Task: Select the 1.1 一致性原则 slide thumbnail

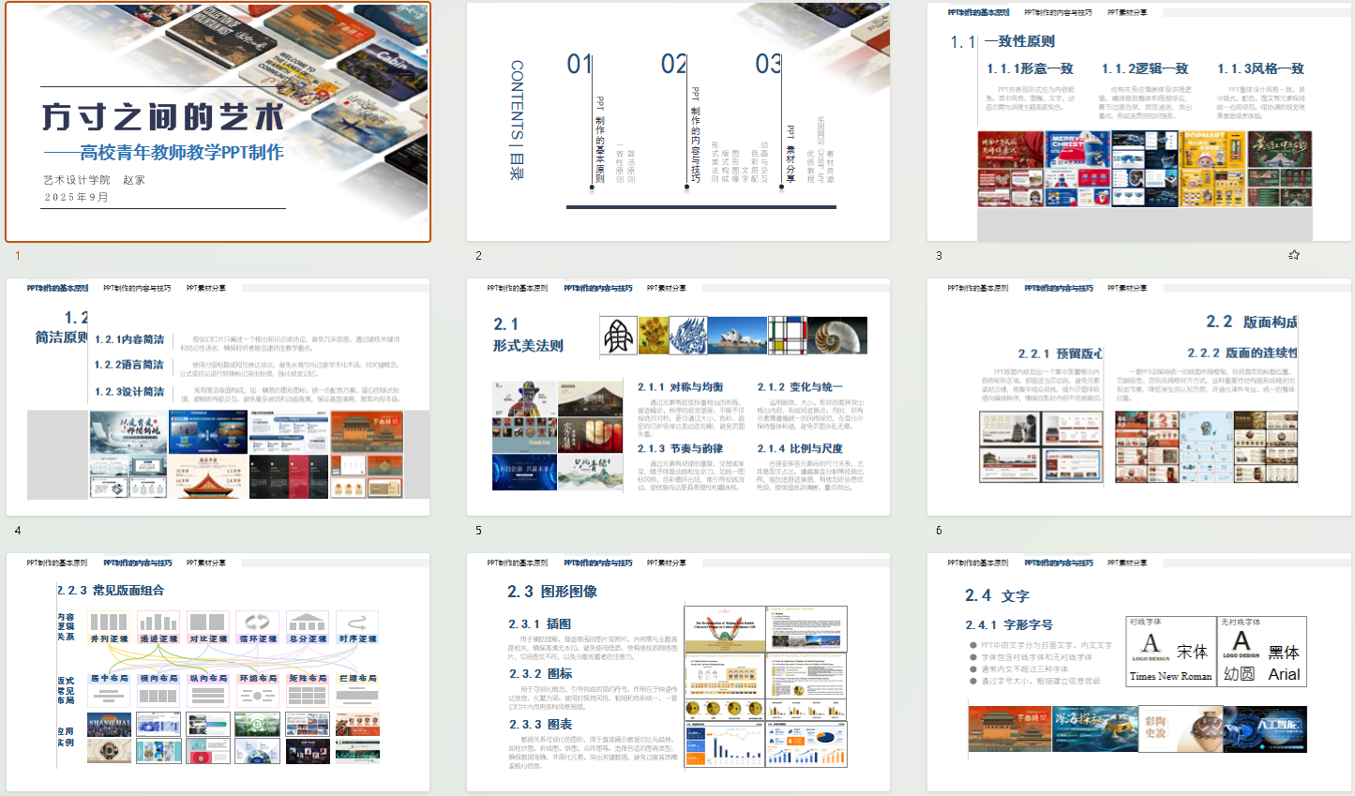Action: [x=1138, y=122]
